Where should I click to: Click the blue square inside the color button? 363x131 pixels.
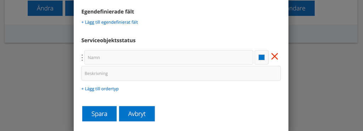[x=262, y=58]
